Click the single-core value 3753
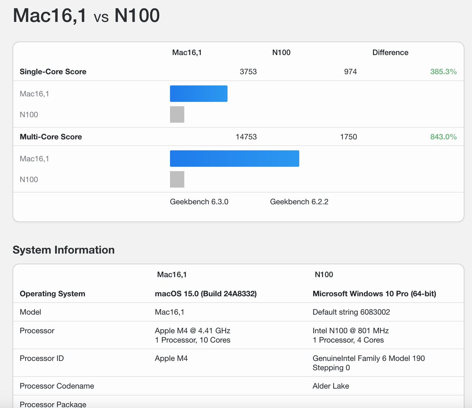 (x=248, y=72)
